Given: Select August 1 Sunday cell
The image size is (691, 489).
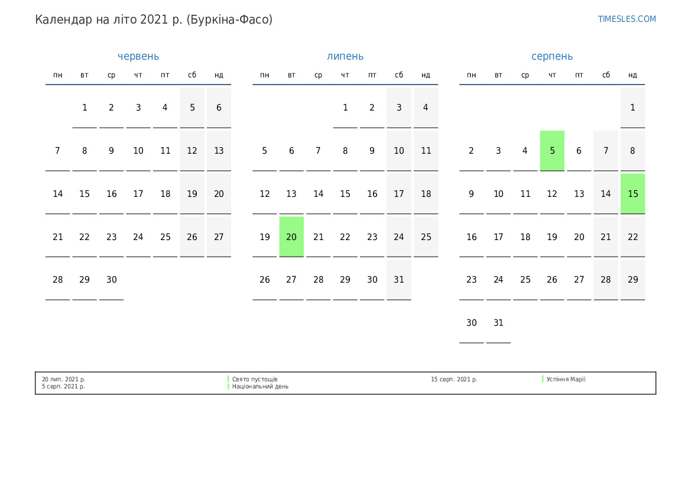Looking at the screenshot, I should [x=632, y=108].
